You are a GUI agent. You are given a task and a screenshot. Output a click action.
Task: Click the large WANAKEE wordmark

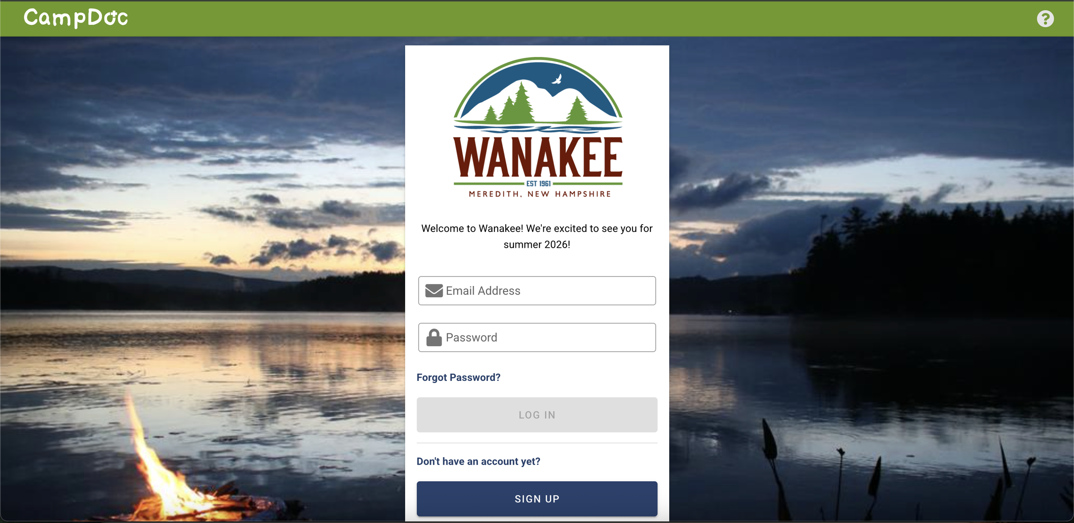(538, 157)
